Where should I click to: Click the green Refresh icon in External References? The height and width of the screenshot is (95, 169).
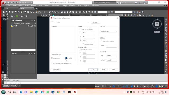(17, 16)
